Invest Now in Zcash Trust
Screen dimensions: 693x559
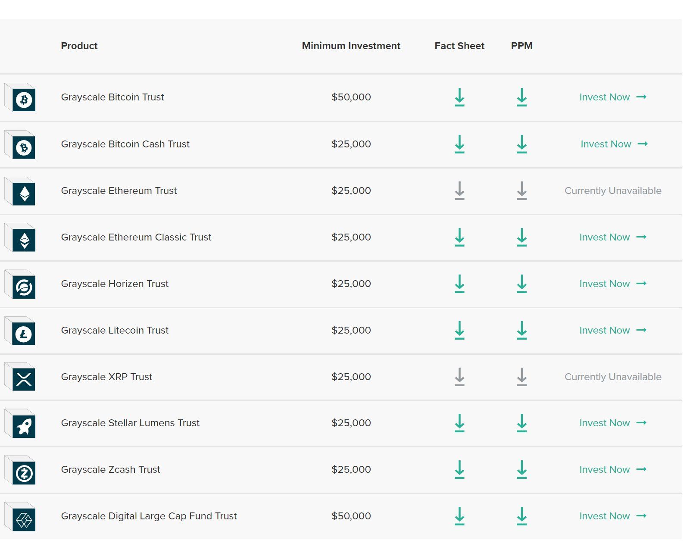[613, 469]
